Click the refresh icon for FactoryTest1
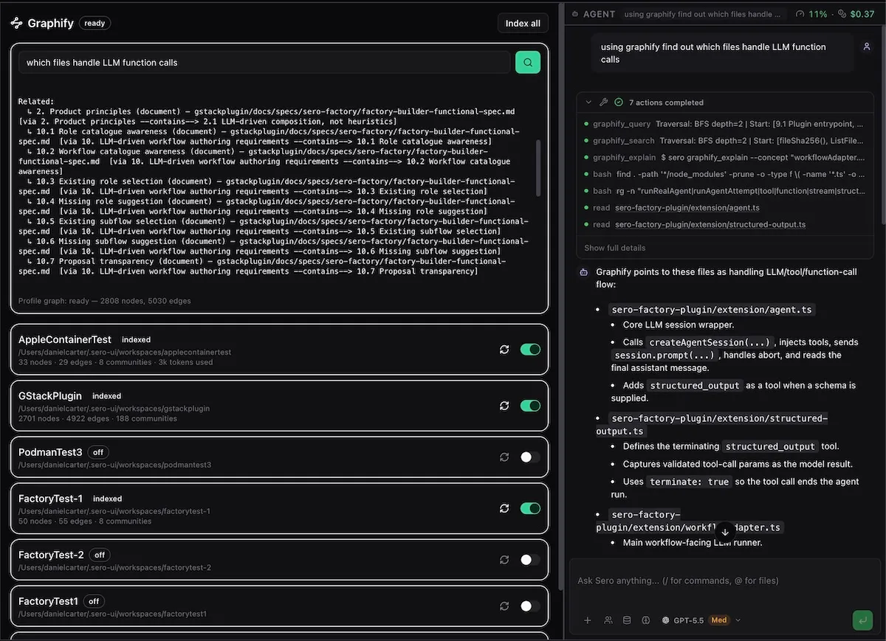 point(504,606)
